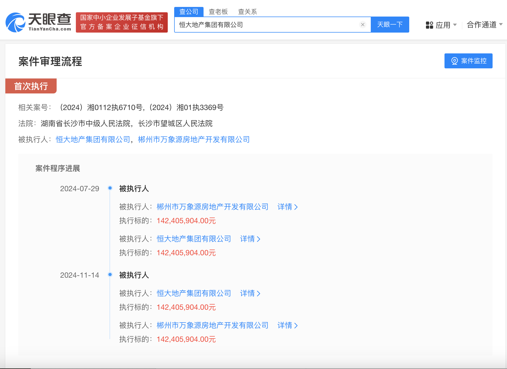The width and height of the screenshot is (507, 369).
Task: Click the red 国家中小企业发展子基金 banner
Action: pos(122,22)
